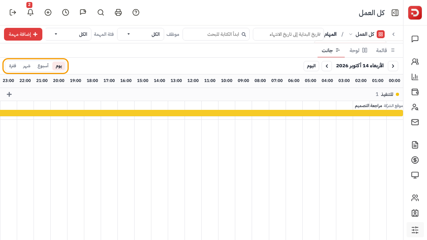
Task: Open the help question mark icon
Action: pos(136,12)
